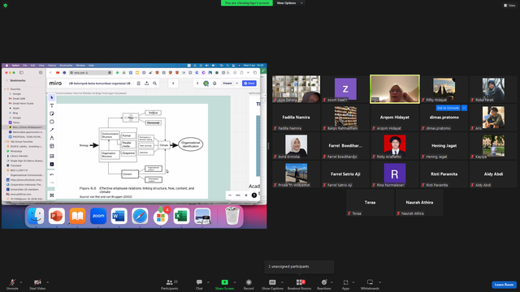
Task: Toggle meeting Record button
Action: point(249,284)
